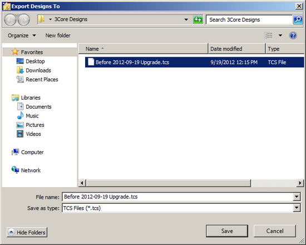Open Downloads in Favorites
Screen dimensions: 306x245
[38, 70]
